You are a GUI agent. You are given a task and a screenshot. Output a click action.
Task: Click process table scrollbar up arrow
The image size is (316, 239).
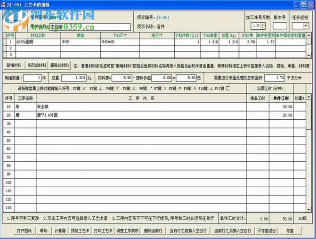coord(308,97)
